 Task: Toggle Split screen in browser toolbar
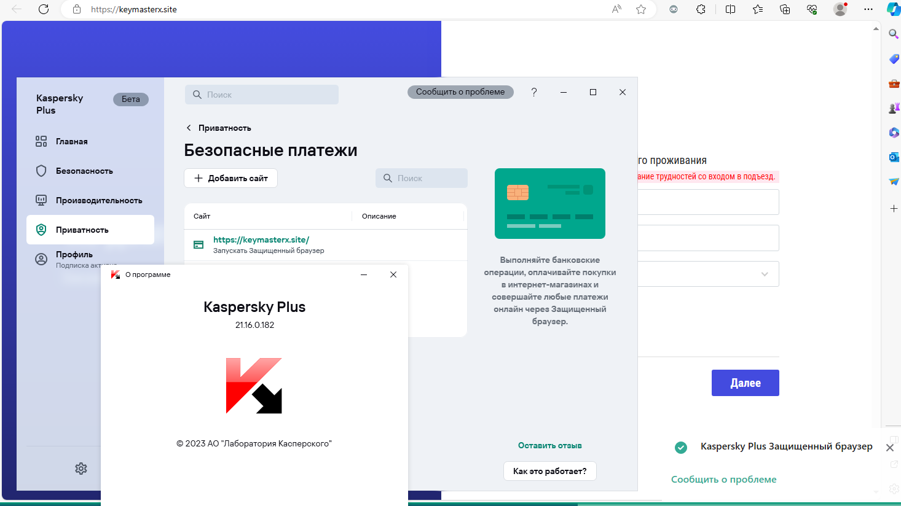[x=730, y=9]
